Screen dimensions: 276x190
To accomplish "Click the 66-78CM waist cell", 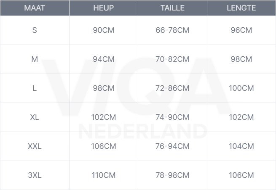I will click(172, 30).
